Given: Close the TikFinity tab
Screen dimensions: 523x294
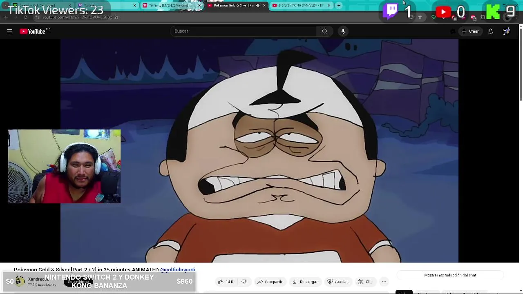Looking at the screenshot, I should [199, 5].
